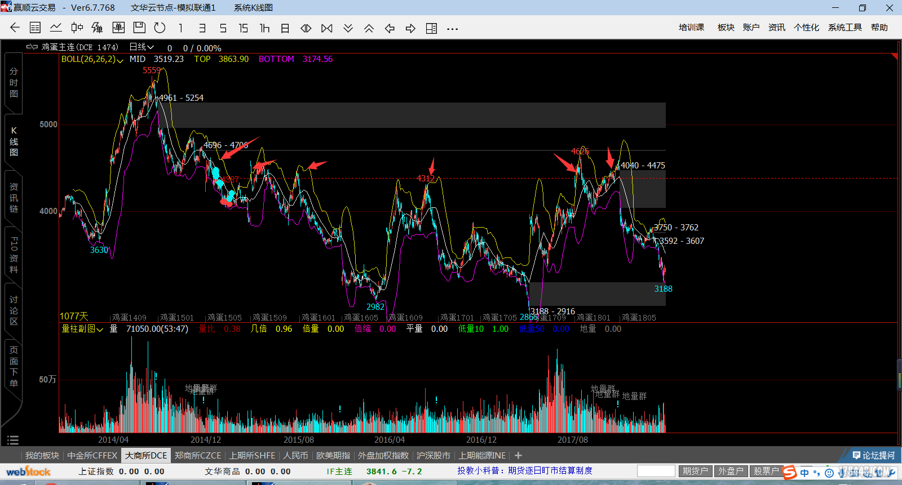Add a new board tab with plus

518,455
